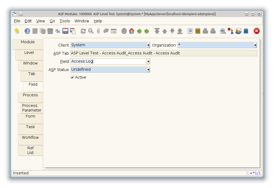Click the Undo changes arrow icon

coord(17,31)
